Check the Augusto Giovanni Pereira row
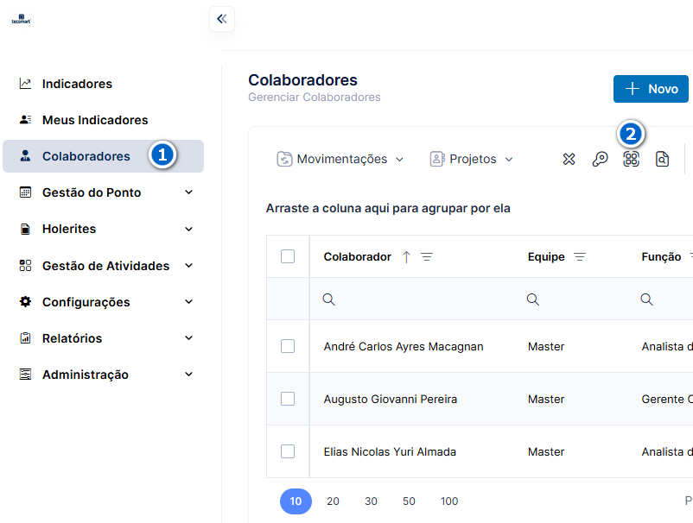 point(288,399)
